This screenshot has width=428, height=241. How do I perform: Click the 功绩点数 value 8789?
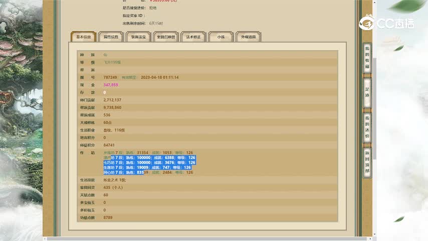(x=108, y=217)
